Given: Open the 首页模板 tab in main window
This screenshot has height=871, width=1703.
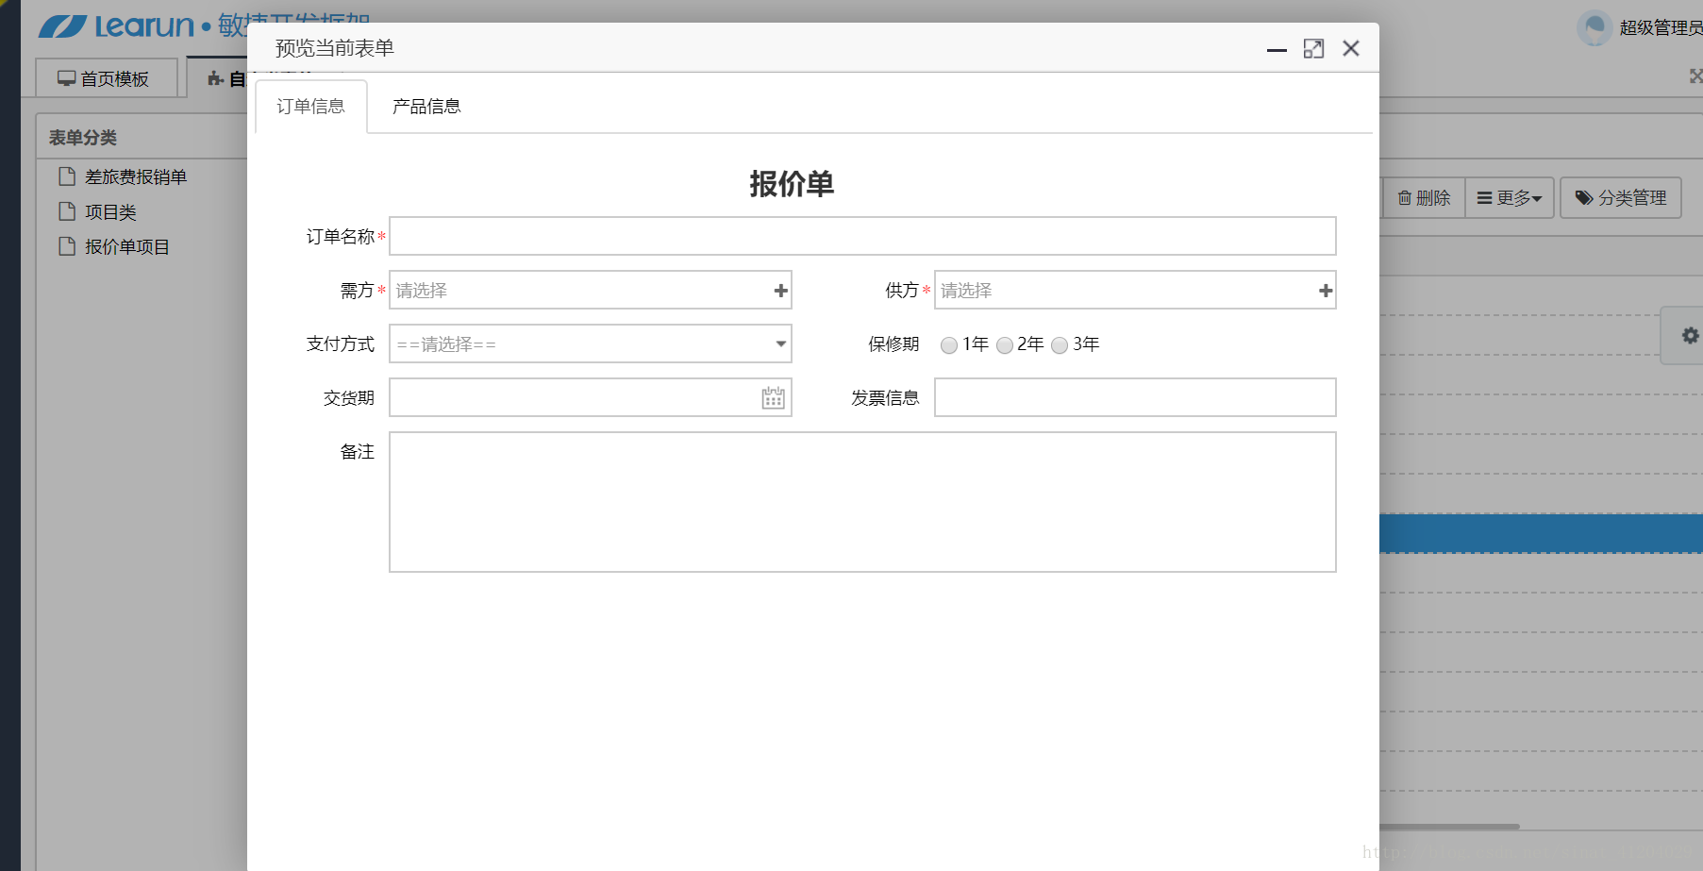Looking at the screenshot, I should pos(106,78).
